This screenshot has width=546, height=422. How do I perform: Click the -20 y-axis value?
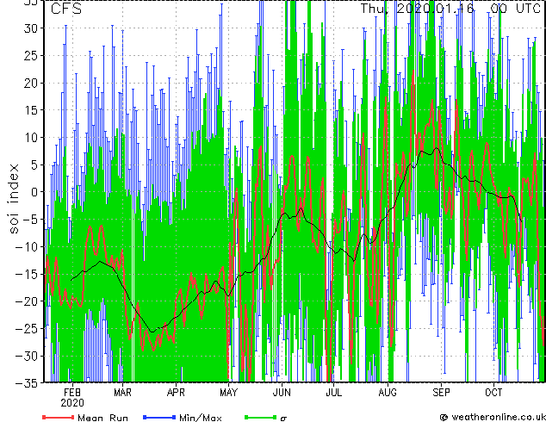coord(27,301)
